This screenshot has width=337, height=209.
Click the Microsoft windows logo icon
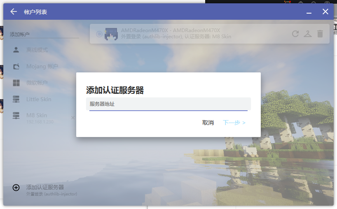click(16, 83)
